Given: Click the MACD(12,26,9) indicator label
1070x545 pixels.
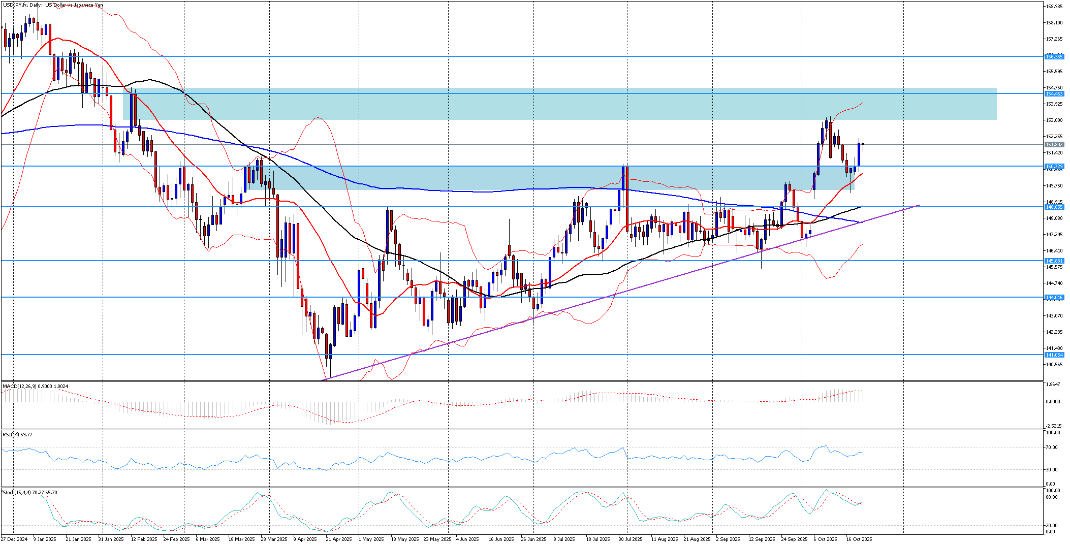Looking at the screenshot, I should pos(35,387).
